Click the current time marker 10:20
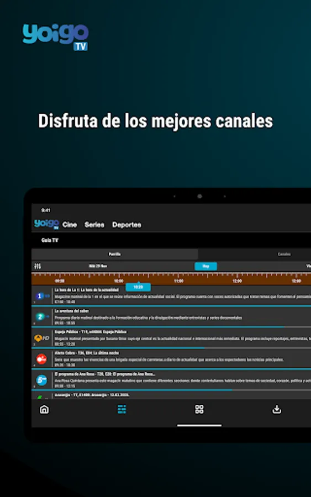 [138, 287]
